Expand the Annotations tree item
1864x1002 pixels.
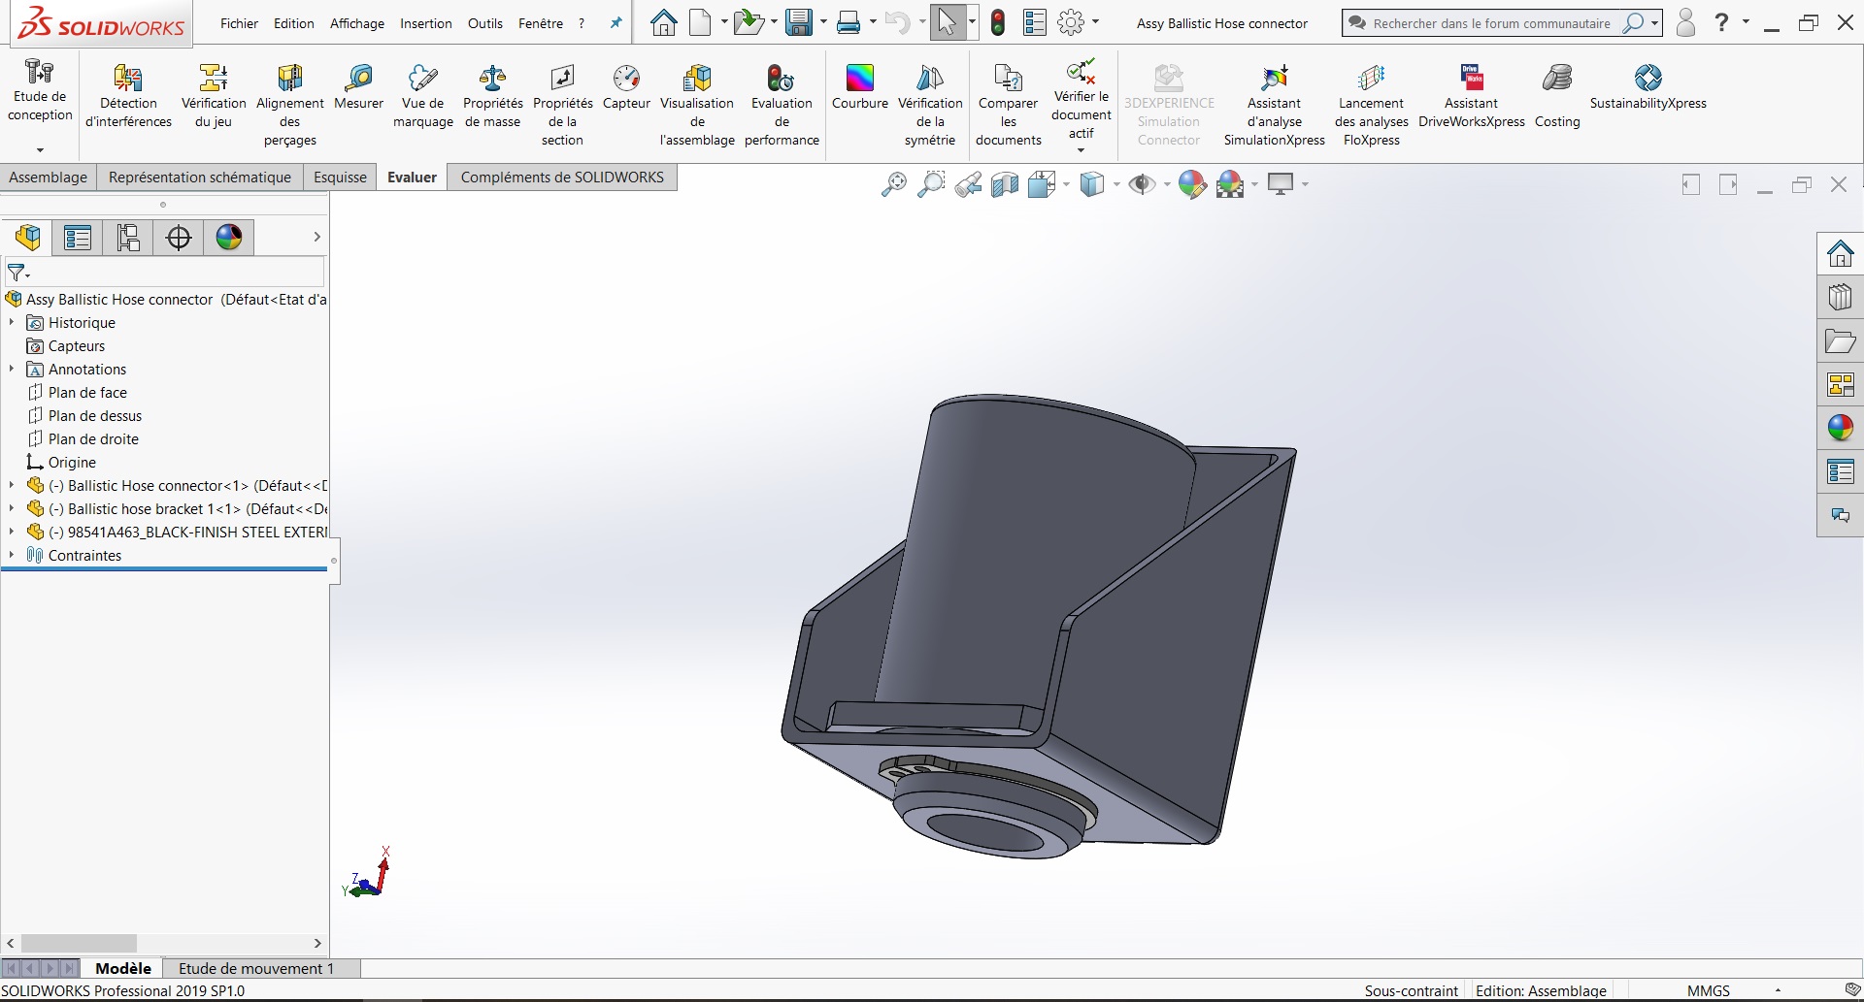pyautogui.click(x=12, y=369)
